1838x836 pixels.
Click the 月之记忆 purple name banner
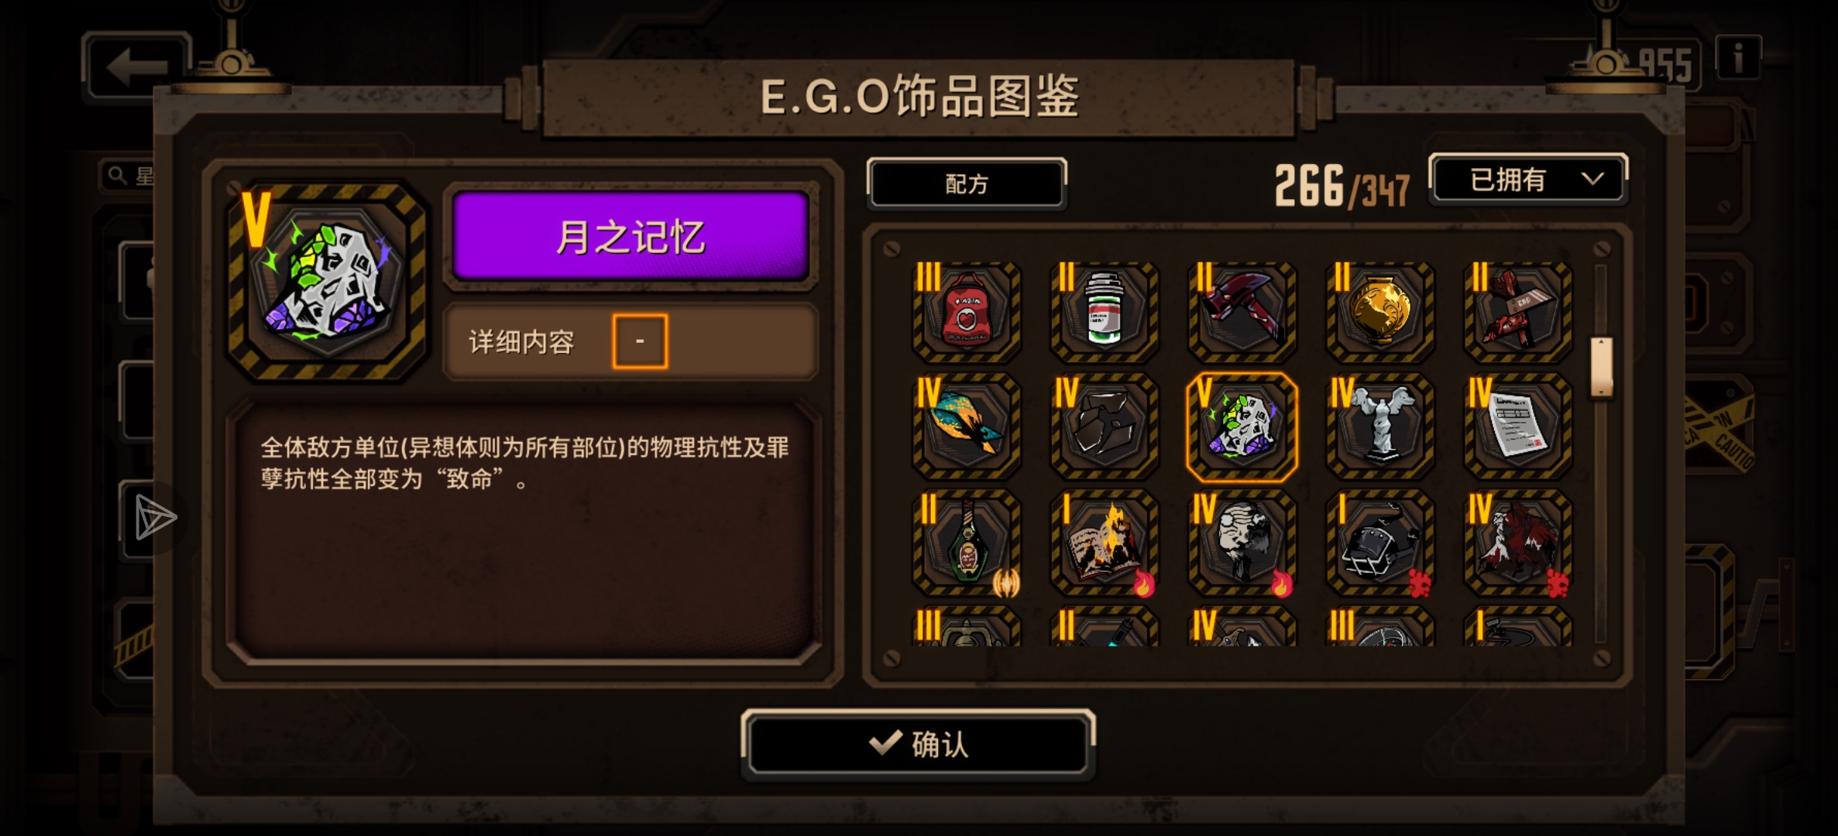click(630, 236)
